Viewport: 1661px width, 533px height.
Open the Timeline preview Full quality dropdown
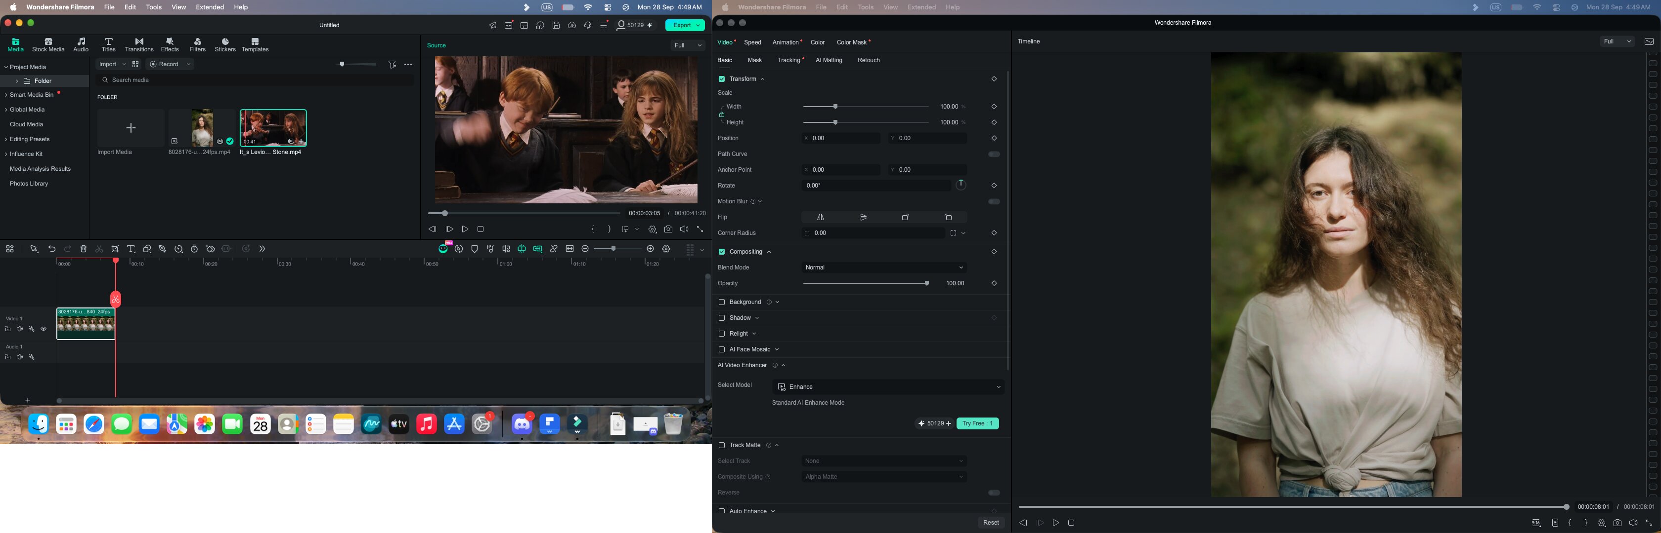pyautogui.click(x=1617, y=42)
